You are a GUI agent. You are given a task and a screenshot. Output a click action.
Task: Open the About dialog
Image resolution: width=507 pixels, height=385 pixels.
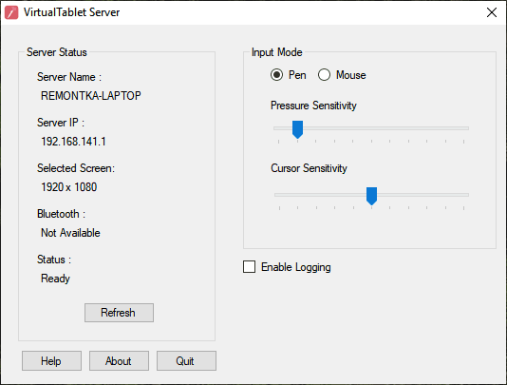pyautogui.click(x=119, y=360)
